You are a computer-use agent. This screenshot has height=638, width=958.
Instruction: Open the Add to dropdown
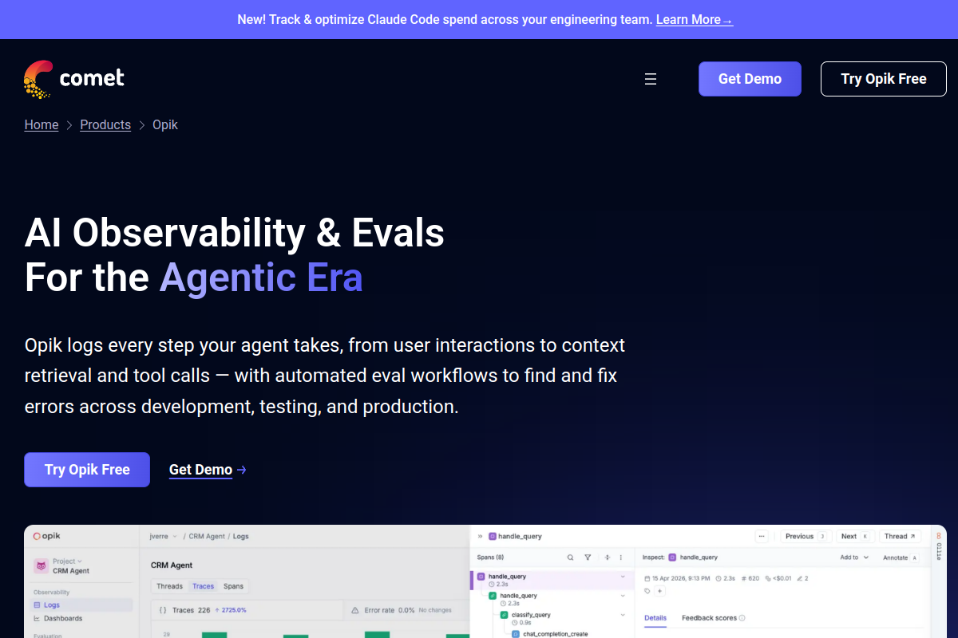[x=854, y=557]
